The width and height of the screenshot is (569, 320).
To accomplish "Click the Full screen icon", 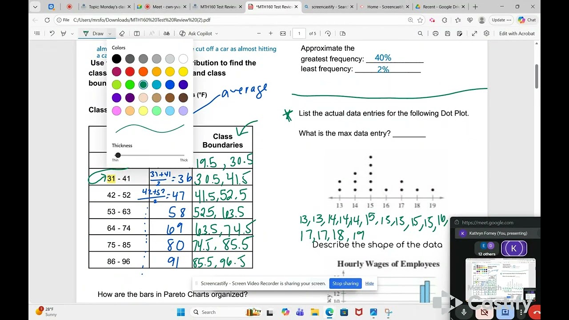I will coord(474,33).
